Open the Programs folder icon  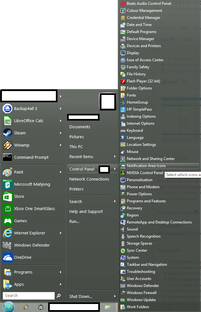point(8,272)
